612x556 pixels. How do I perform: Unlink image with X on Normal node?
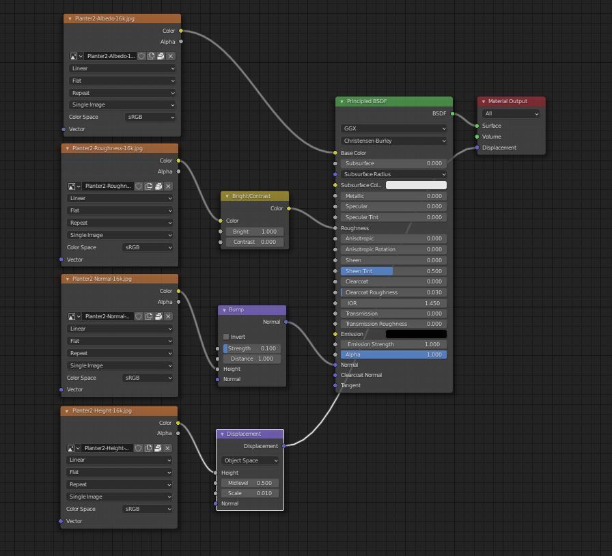tap(168, 316)
